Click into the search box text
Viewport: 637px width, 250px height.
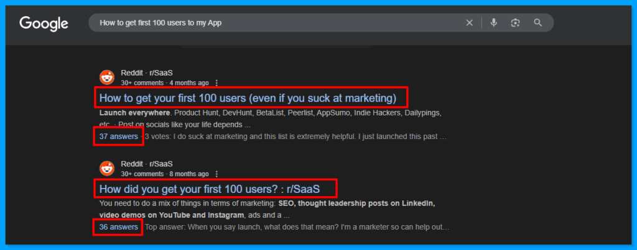tap(160, 23)
